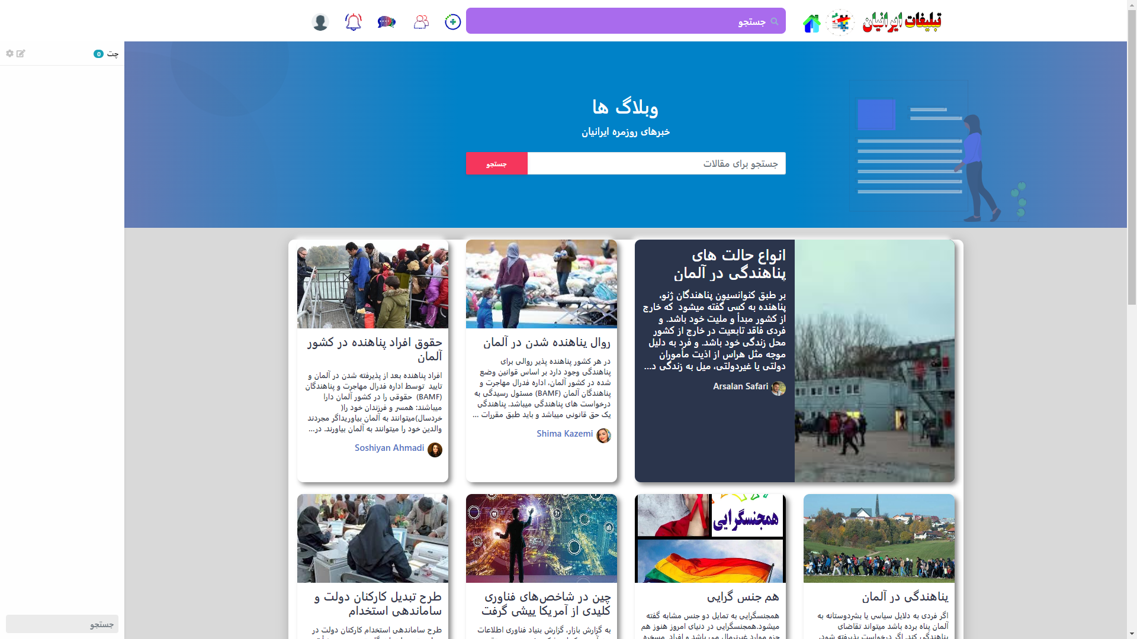Open the Tablighat Iranian site logo
The width and height of the screenshot is (1137, 639).
pos(902,22)
